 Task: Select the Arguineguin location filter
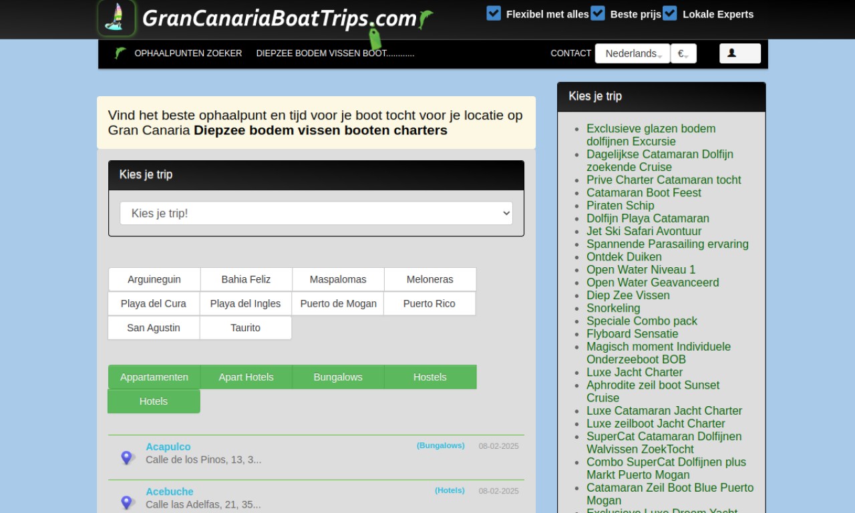coord(154,279)
